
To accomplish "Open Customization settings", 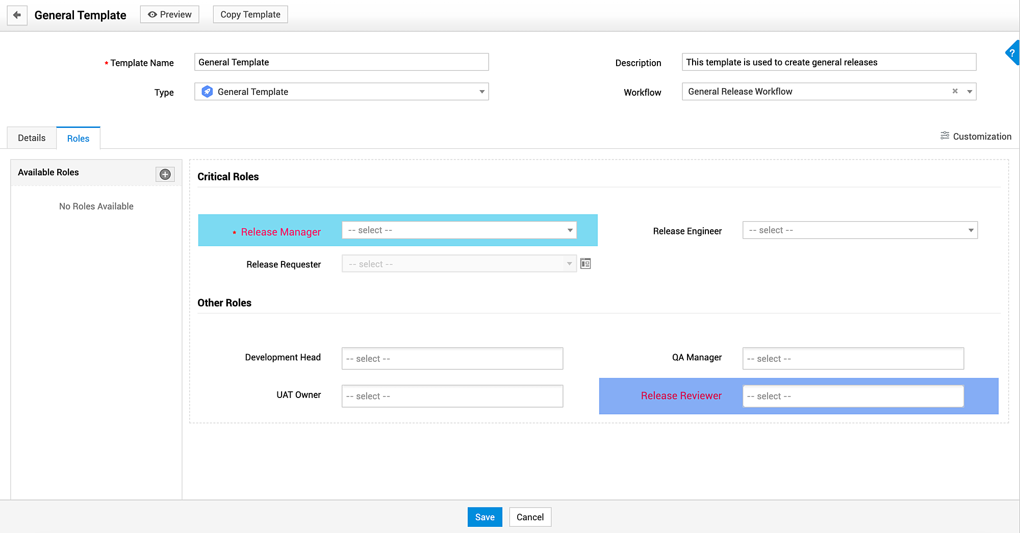I will click(x=976, y=136).
